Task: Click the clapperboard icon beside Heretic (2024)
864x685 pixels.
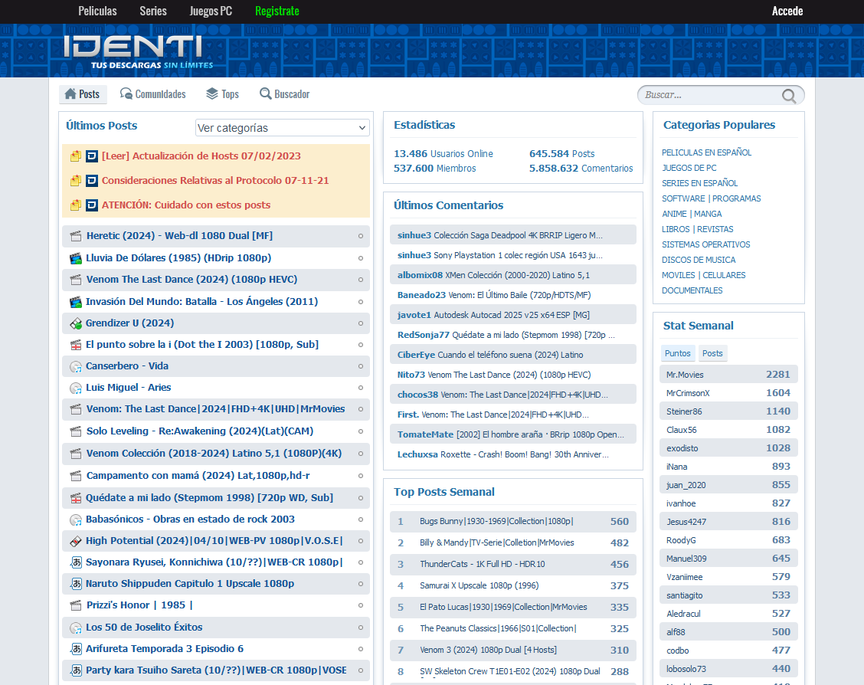Action: (76, 236)
